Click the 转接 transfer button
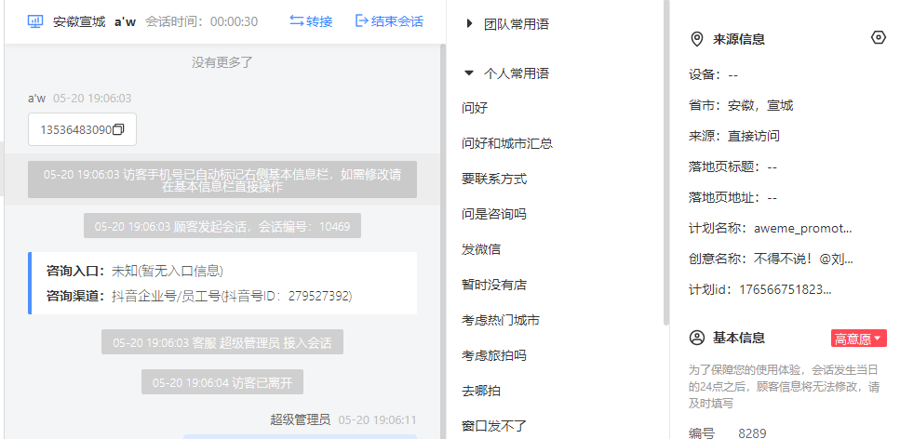900x439 pixels. (311, 21)
